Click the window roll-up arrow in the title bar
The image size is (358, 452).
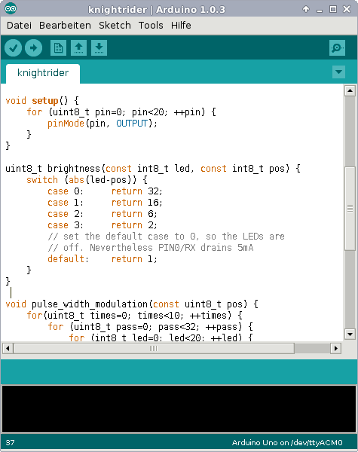(306, 9)
